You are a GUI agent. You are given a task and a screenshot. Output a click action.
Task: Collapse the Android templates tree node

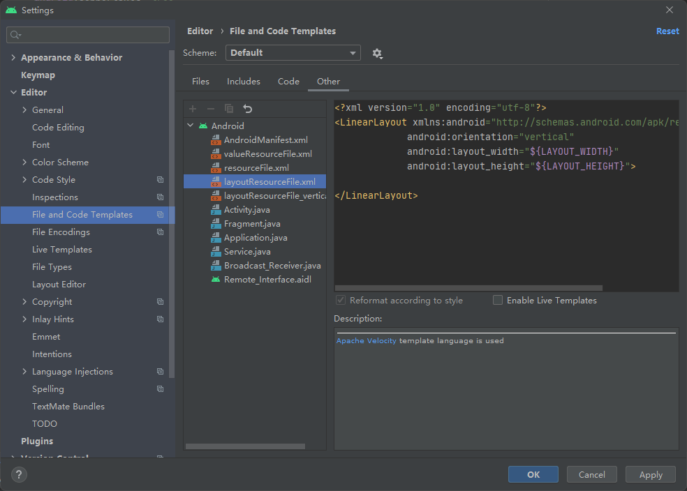tap(190, 126)
